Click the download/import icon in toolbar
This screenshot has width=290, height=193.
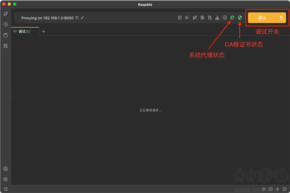click(x=217, y=18)
